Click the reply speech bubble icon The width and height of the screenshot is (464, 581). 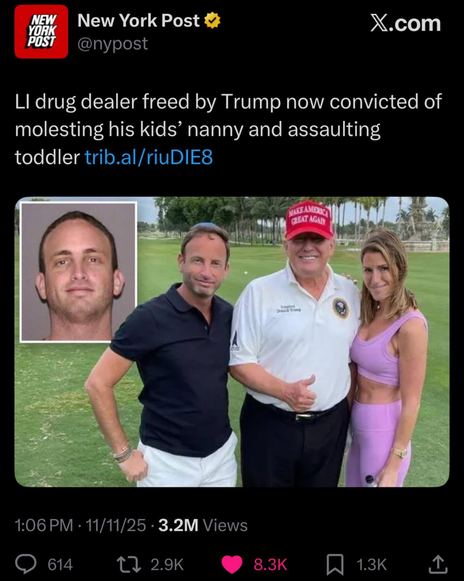[x=26, y=564]
